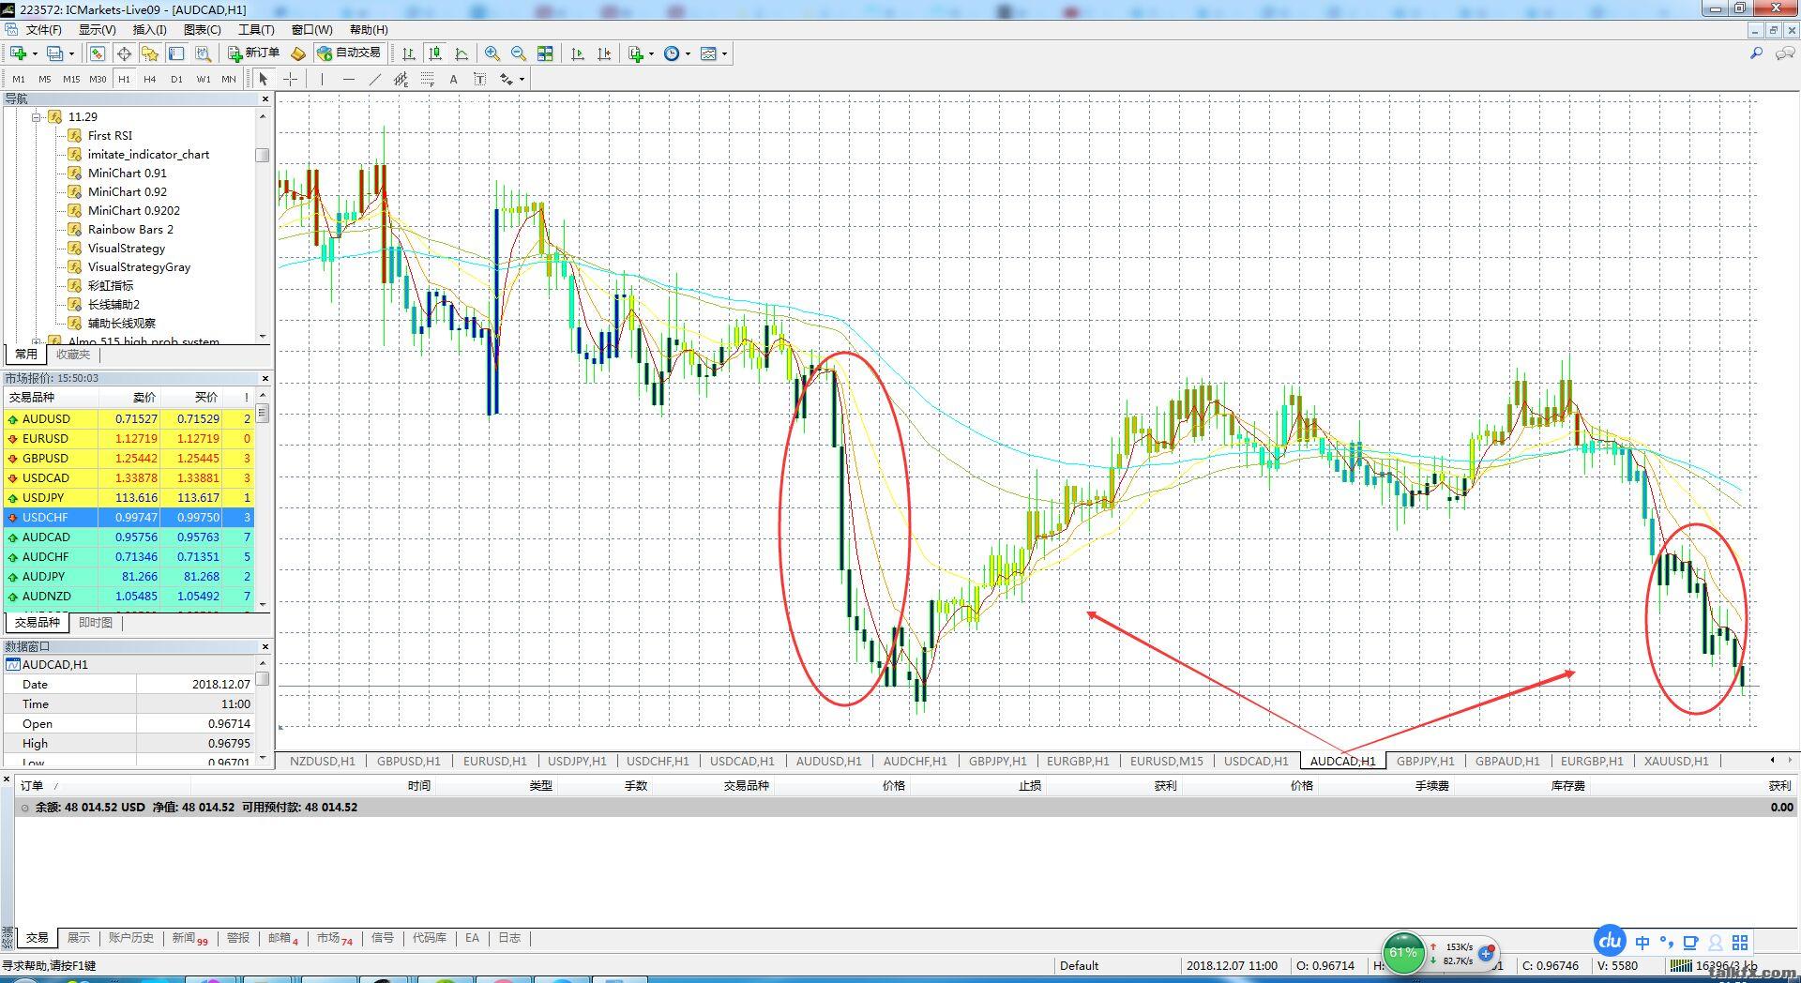Open the templates icon
The width and height of the screenshot is (1801, 983).
[709, 53]
